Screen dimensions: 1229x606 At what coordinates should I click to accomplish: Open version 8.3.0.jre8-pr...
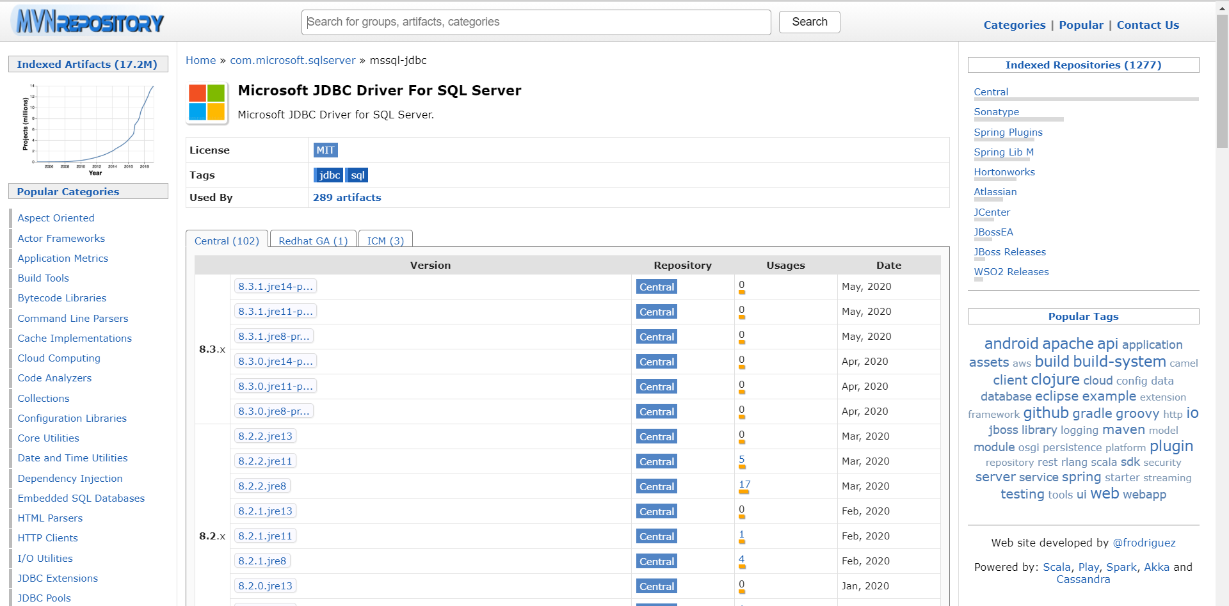tap(273, 411)
